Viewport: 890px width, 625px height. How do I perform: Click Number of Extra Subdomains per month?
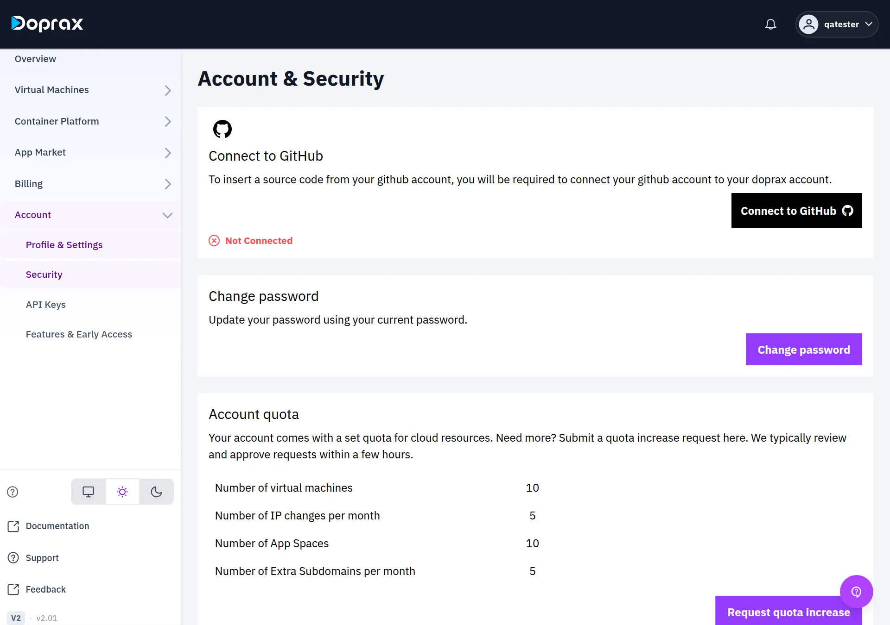tap(315, 571)
